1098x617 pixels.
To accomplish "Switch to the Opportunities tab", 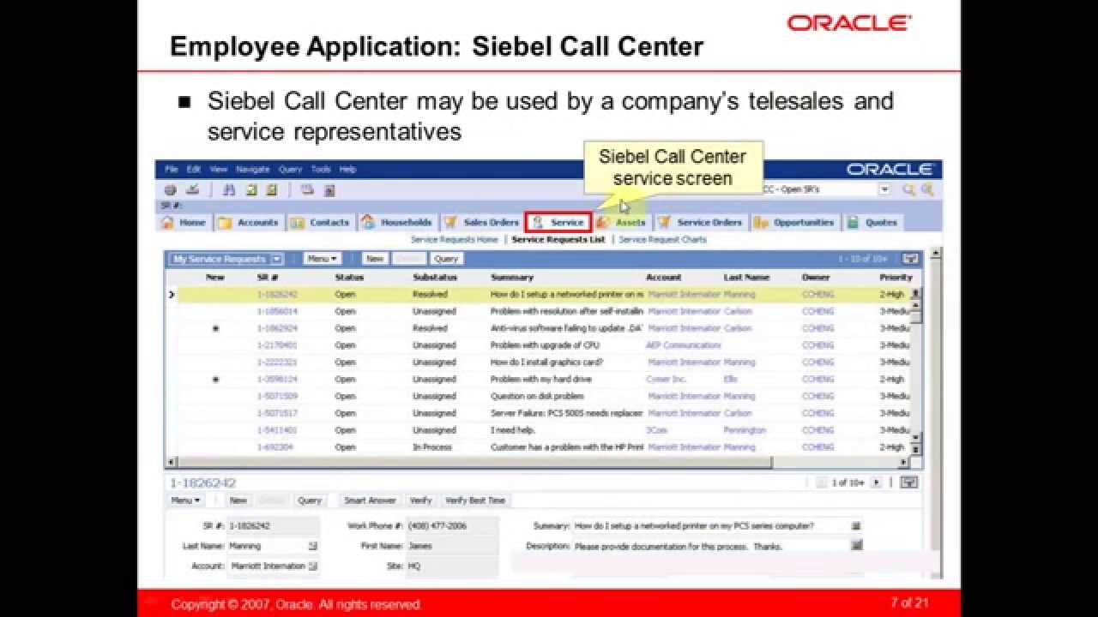I will 794,222.
